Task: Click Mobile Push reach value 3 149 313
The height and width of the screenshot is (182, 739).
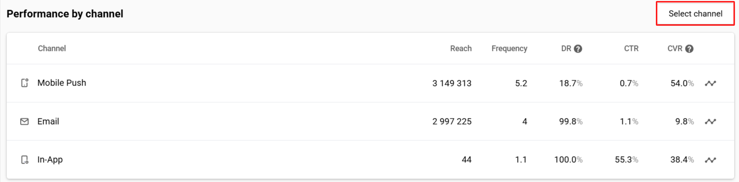Action: (452, 83)
